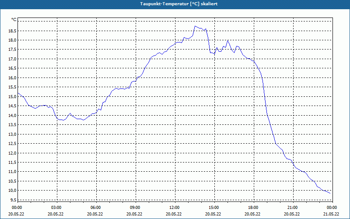Click the date label under 12:00

174,214
